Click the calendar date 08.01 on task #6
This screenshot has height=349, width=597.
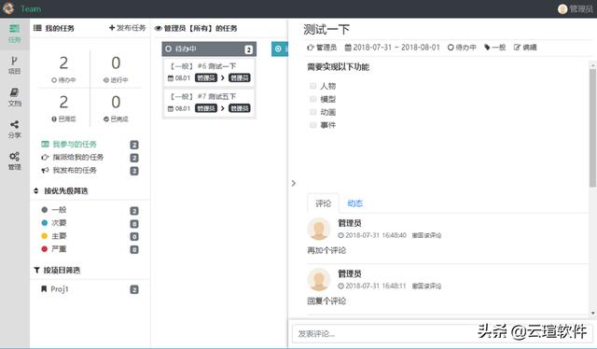(178, 78)
